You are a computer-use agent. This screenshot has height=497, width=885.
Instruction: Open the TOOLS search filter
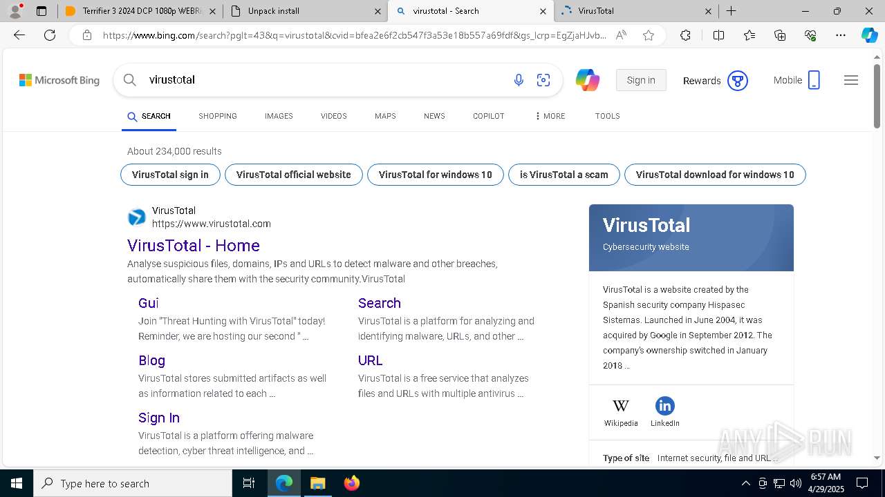[x=608, y=116]
